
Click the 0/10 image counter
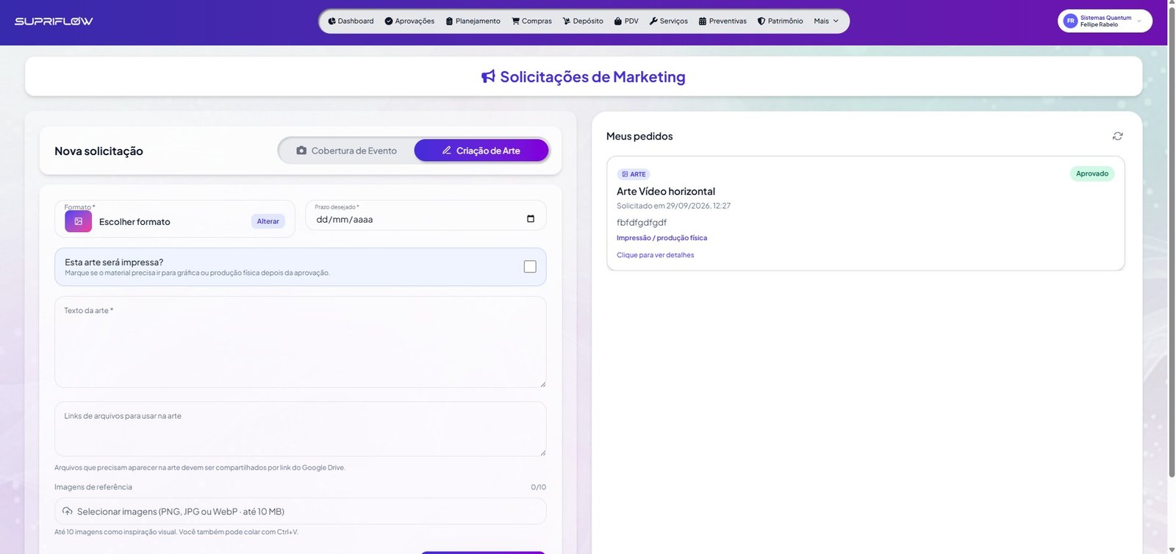coord(539,487)
